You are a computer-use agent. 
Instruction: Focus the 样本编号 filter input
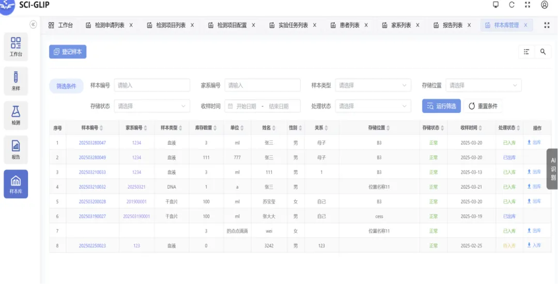152,85
